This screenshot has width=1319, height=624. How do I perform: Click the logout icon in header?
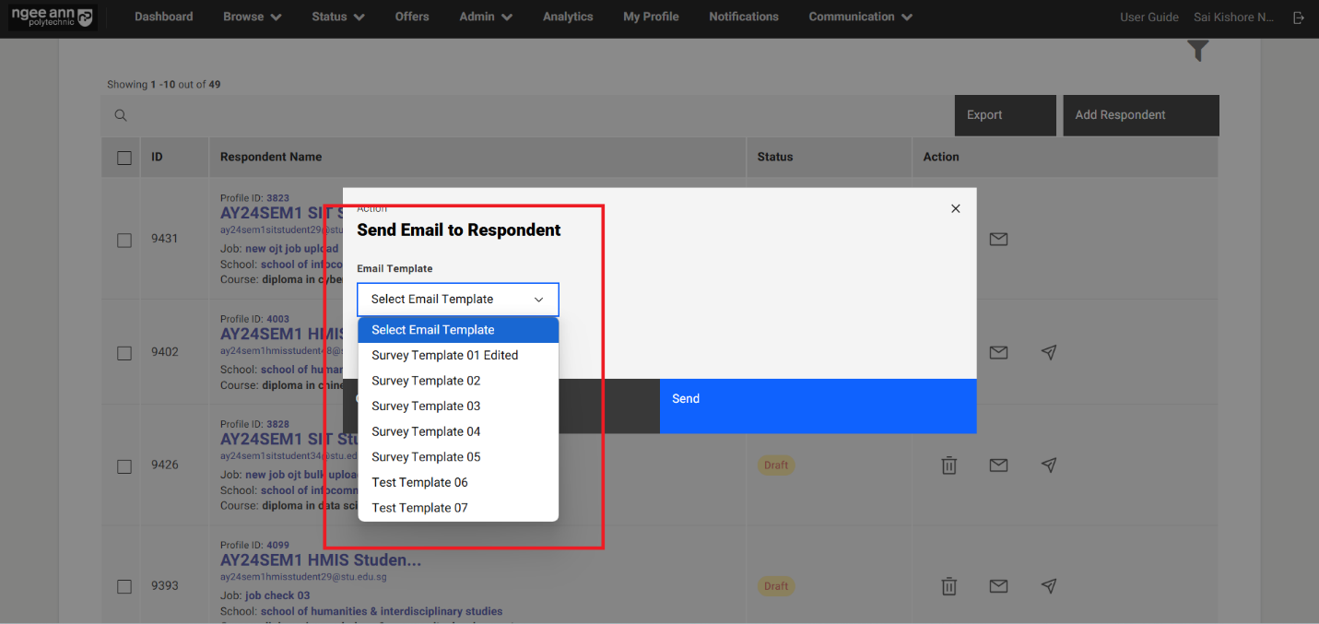click(1299, 18)
